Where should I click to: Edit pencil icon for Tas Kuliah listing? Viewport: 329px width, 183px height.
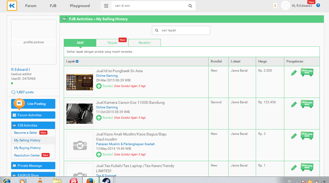(x=294, y=168)
